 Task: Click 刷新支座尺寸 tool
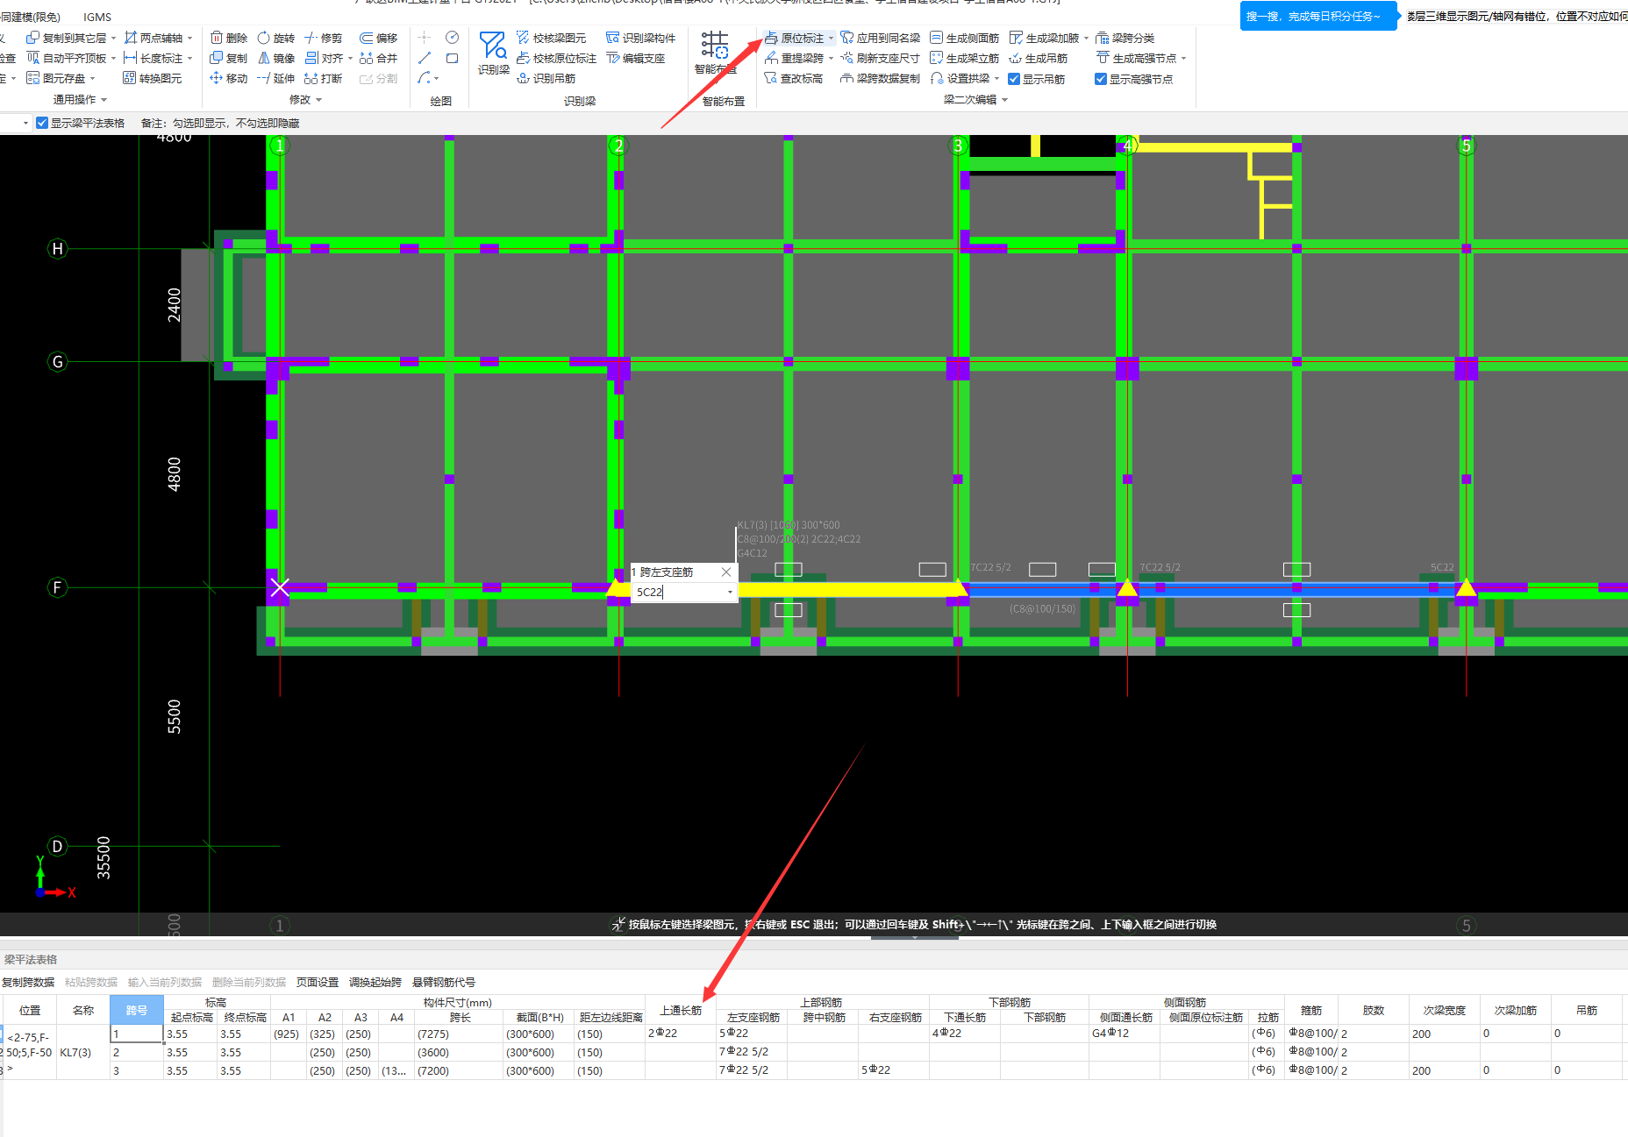click(x=881, y=58)
